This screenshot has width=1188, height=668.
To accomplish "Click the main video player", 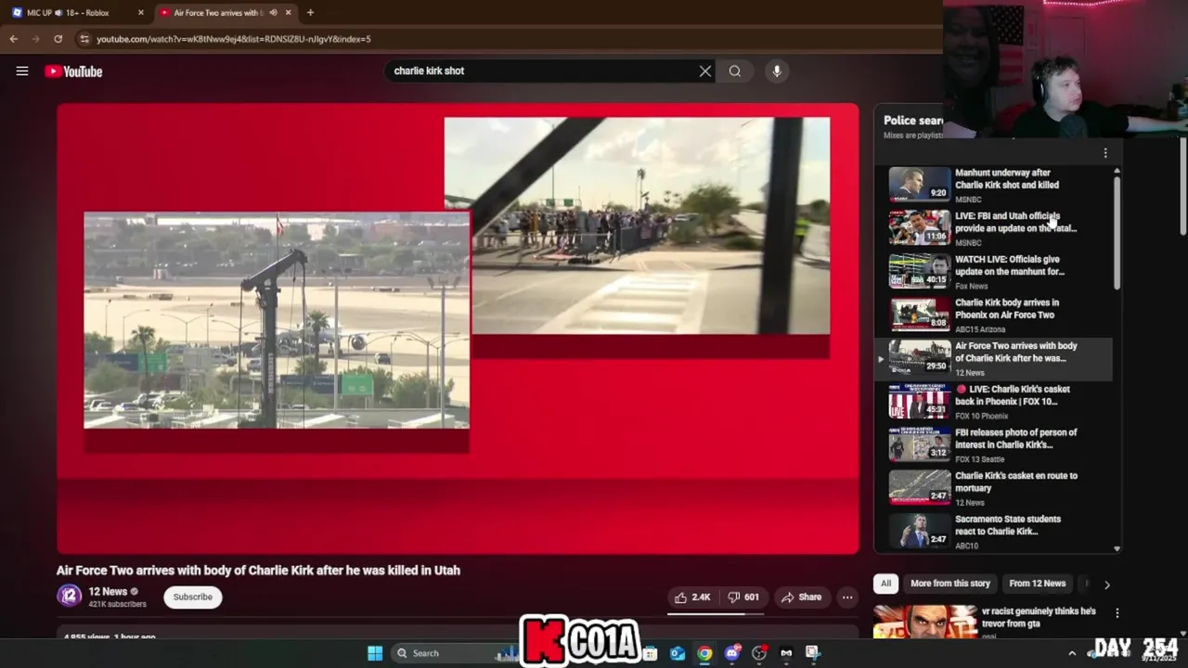I will pos(458,328).
